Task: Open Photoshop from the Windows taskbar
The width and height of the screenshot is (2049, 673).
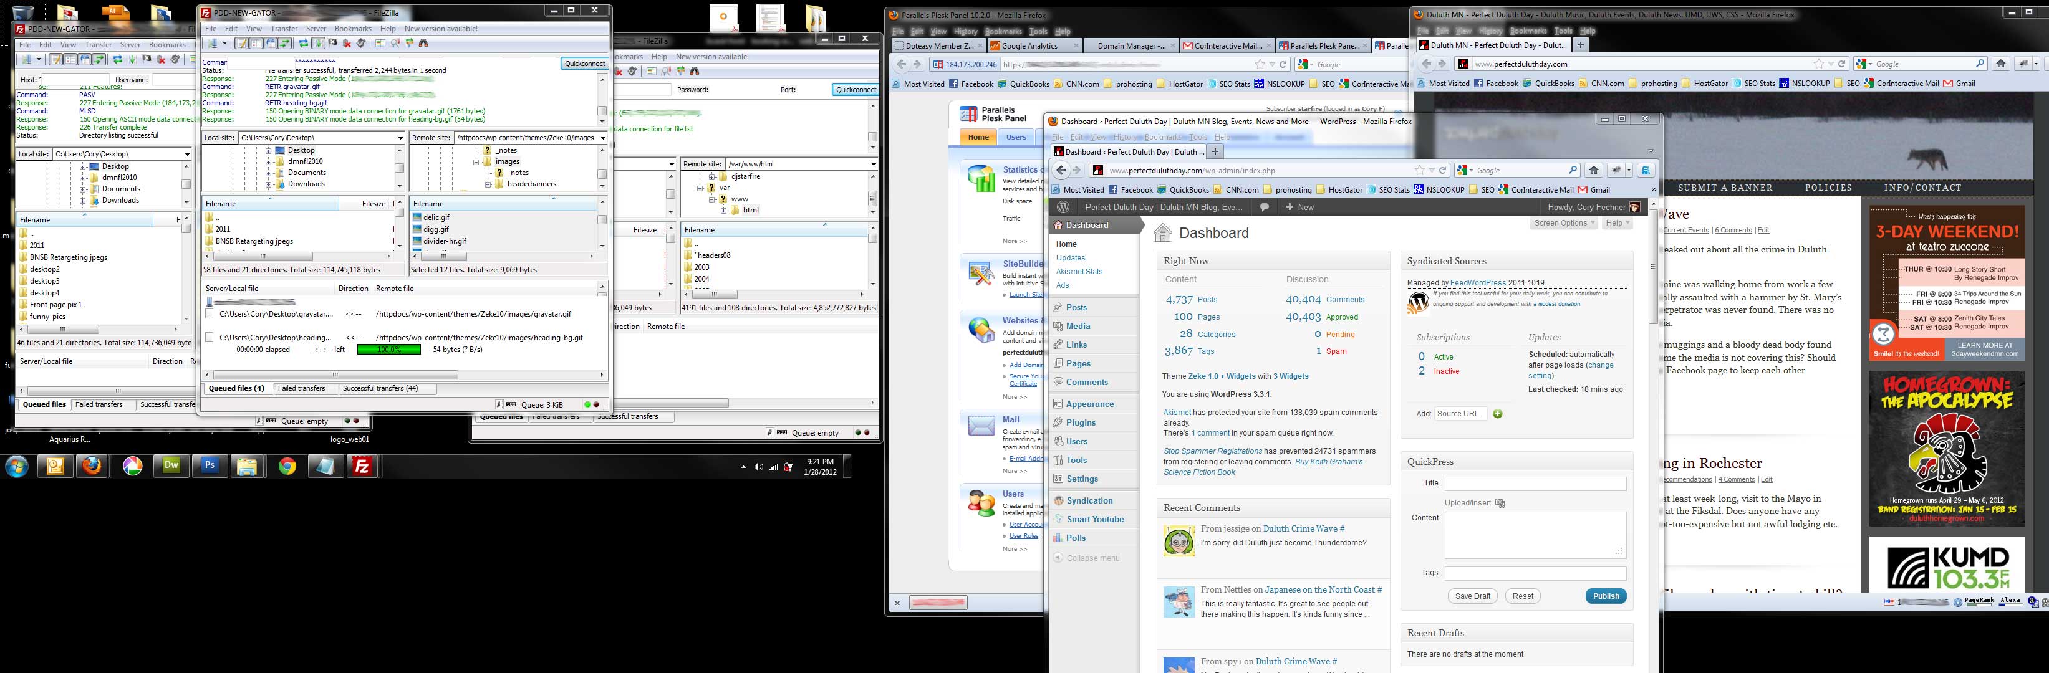Action: [210, 465]
